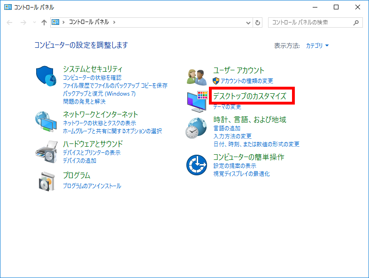The image size is (369, 278).
Task: Open the System and Security shield icon
Action: [46, 76]
